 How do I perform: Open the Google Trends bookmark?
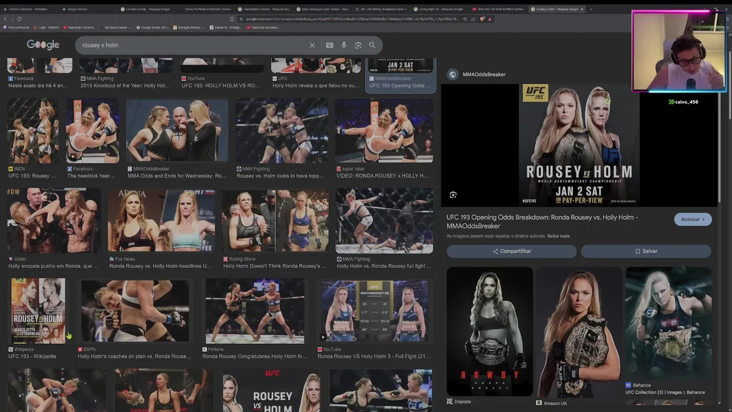click(152, 27)
